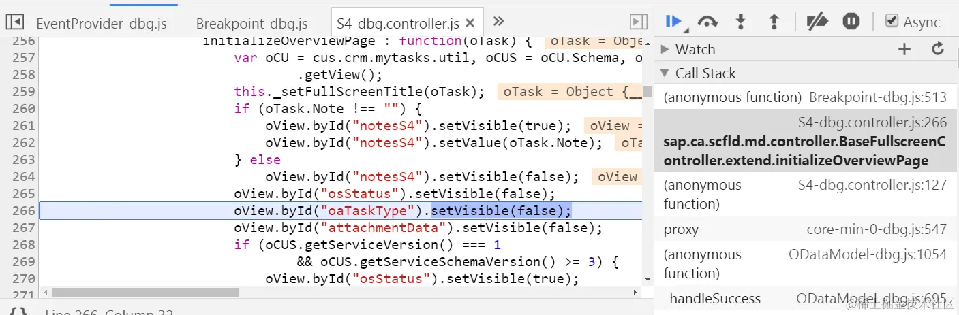Switch to Breakpoint-dbg.js tab
The width and height of the screenshot is (959, 315).
click(252, 23)
